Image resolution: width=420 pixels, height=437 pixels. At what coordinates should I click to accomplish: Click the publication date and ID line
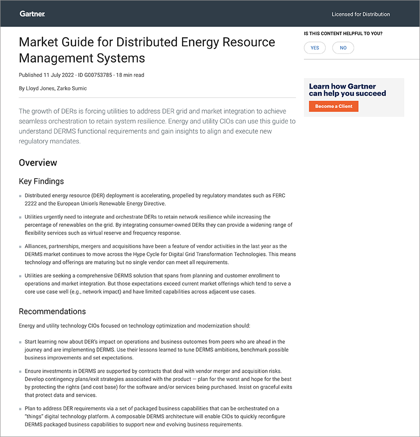pos(82,75)
